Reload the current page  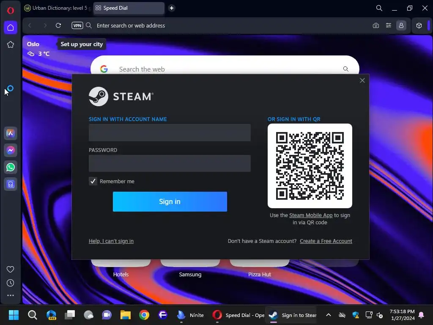58,25
